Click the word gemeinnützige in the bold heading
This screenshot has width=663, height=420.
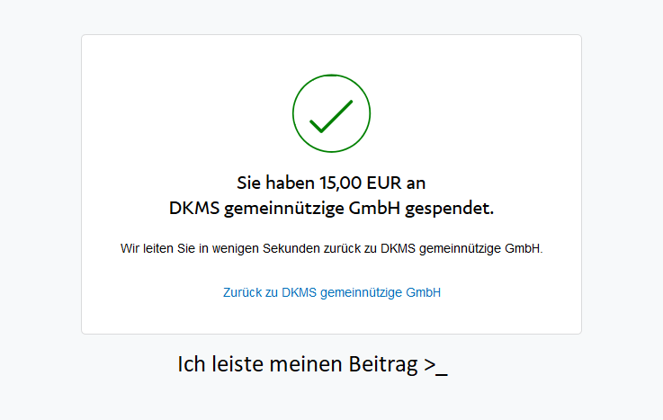click(x=283, y=209)
